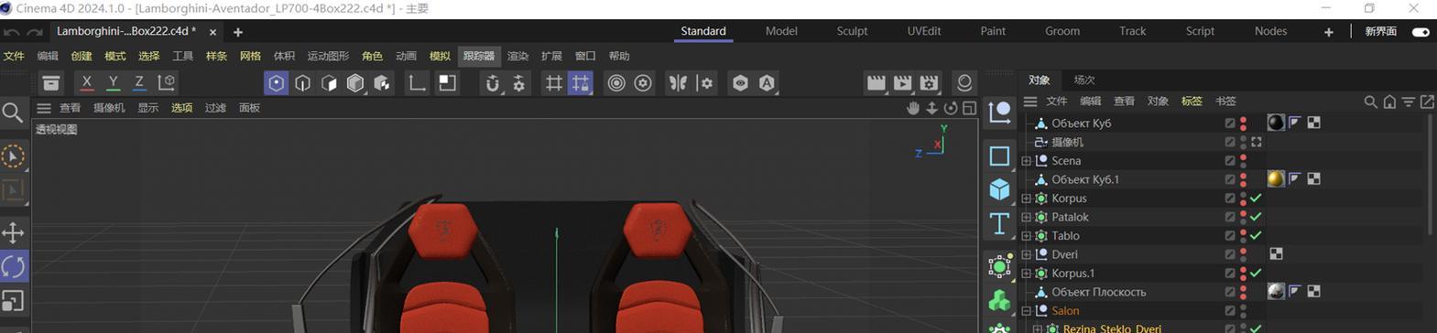Collapse the Salon object hierarchy
Image resolution: width=1437 pixels, height=333 pixels.
(x=1027, y=311)
